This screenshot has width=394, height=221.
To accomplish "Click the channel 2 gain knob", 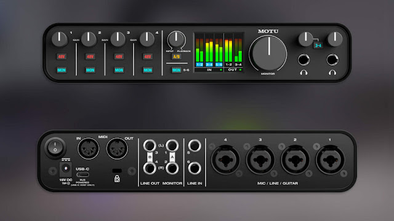I will [89, 39].
